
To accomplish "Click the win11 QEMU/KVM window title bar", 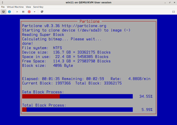I will (88, 2).
